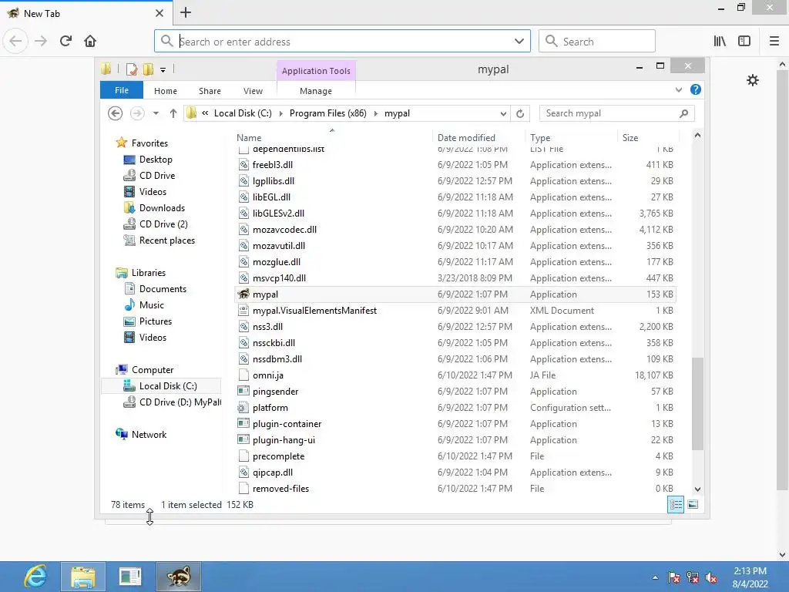This screenshot has height=592, width=789.
Task: Show hidden breadcrumb path chevrons
Action: pos(205,113)
